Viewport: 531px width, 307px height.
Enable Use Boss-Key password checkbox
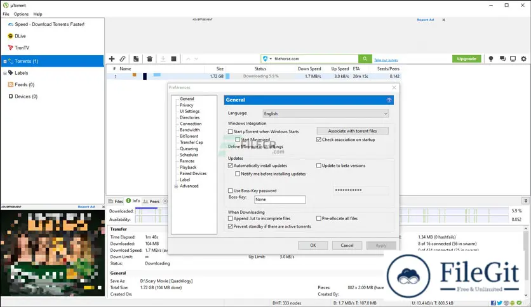coord(231,191)
